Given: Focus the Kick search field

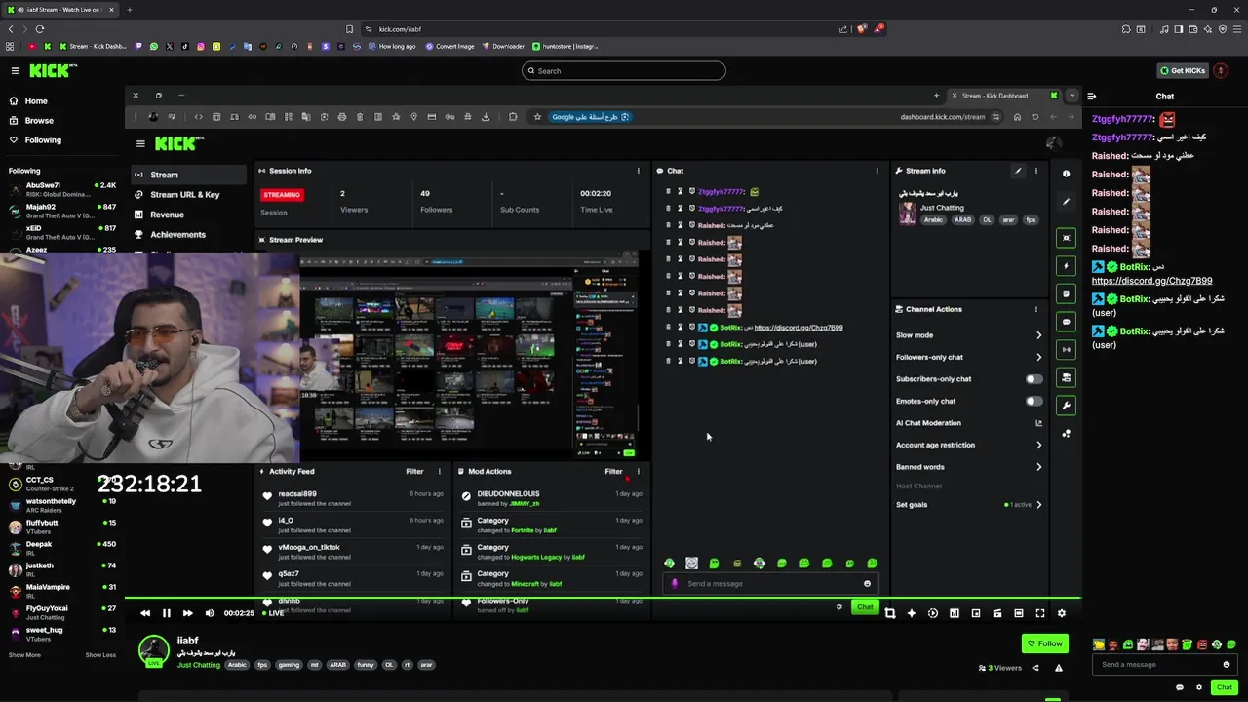Looking at the screenshot, I should 624,70.
